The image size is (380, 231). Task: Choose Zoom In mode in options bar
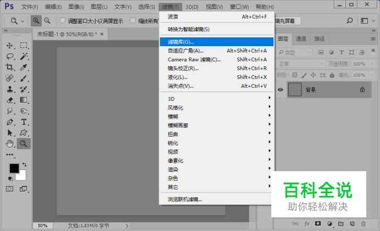click(36, 21)
